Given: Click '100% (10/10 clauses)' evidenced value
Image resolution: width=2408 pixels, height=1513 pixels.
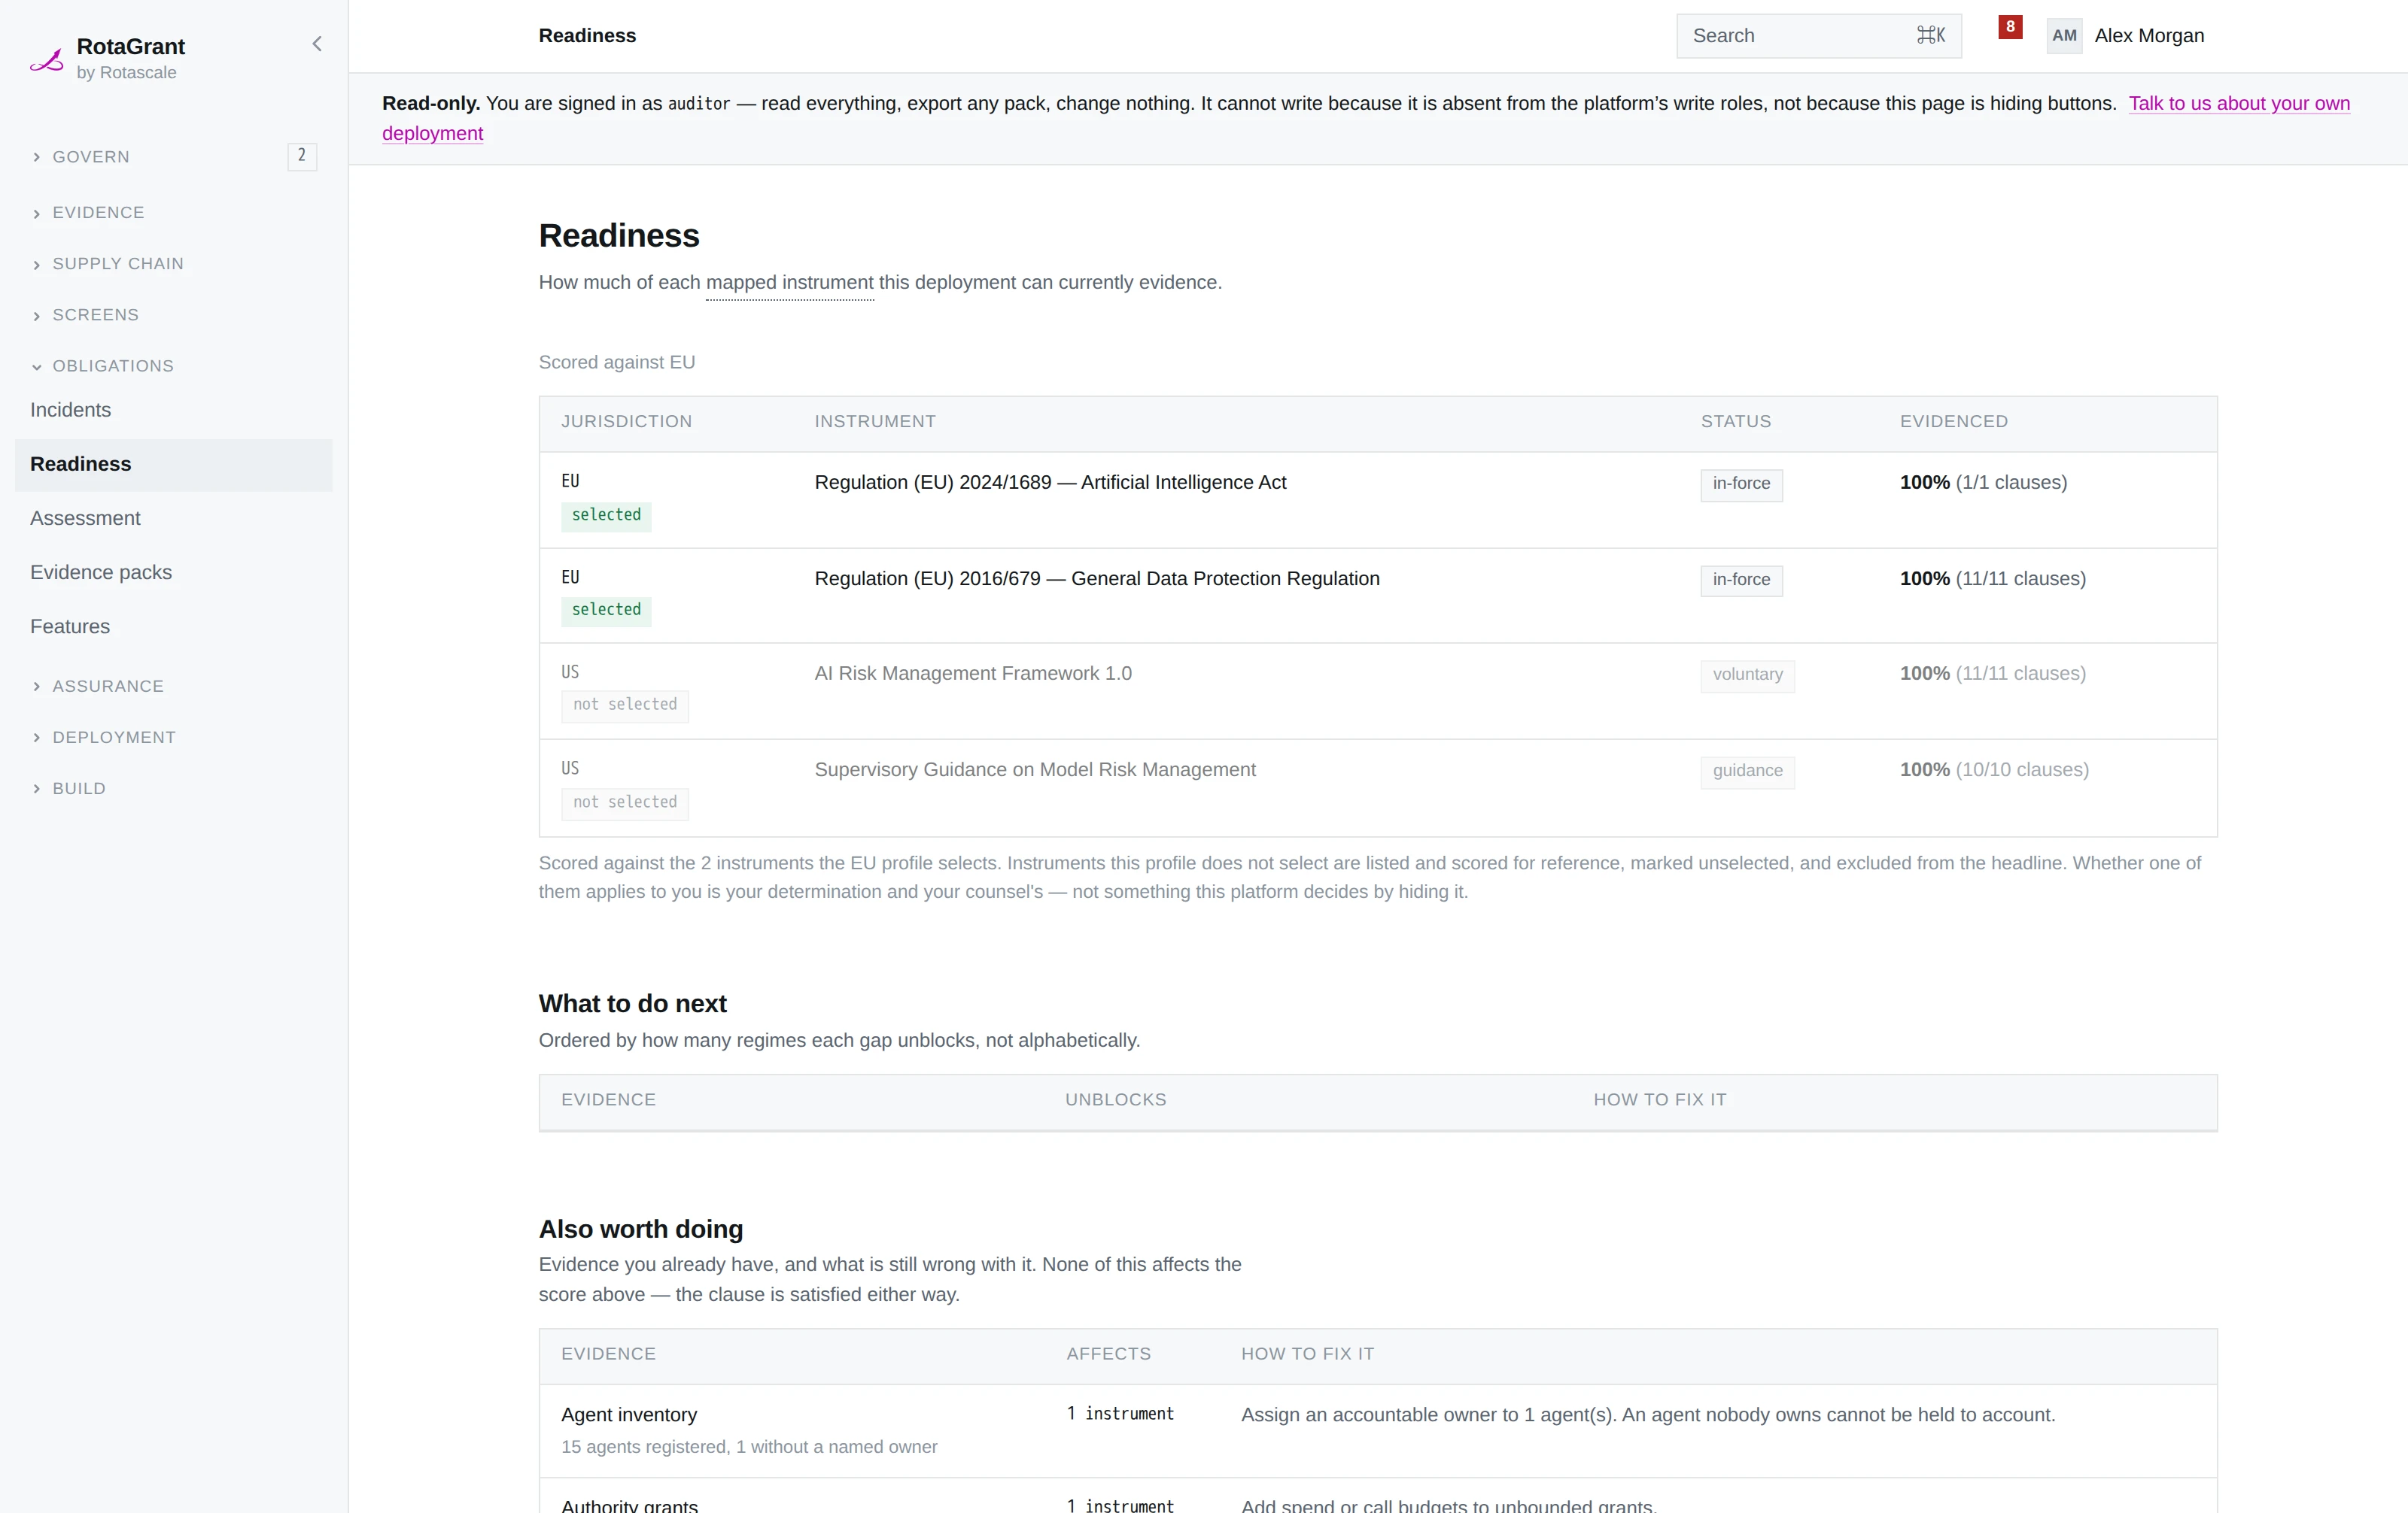Looking at the screenshot, I should (x=1994, y=769).
